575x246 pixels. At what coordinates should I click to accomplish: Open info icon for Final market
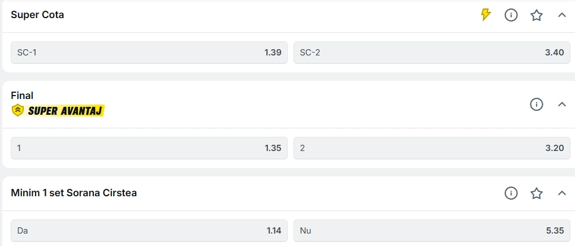(x=537, y=104)
